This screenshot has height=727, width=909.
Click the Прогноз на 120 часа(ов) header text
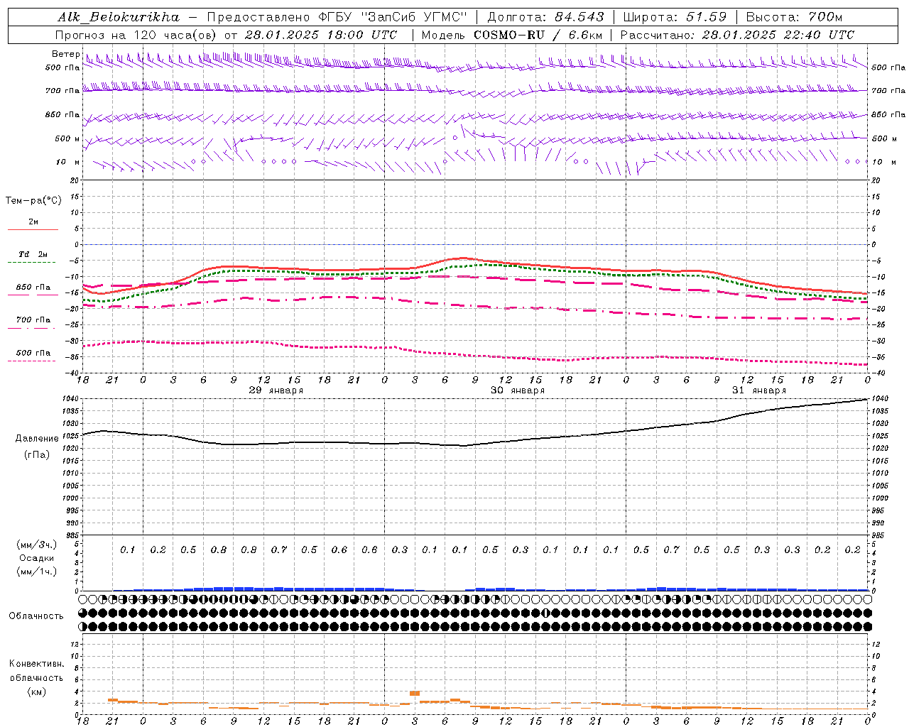point(227,34)
